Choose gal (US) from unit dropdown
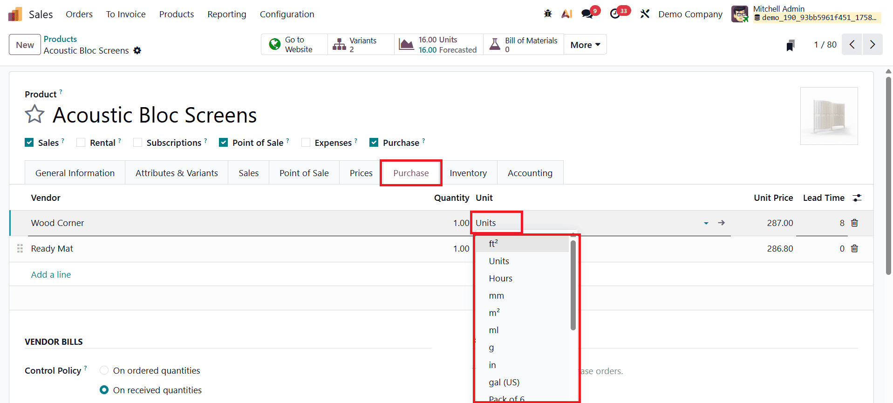This screenshot has width=893, height=403. (x=522, y=383)
